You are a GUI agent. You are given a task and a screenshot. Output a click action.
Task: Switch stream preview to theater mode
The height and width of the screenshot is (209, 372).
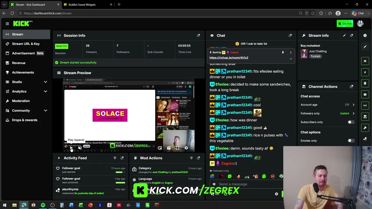[169, 148]
